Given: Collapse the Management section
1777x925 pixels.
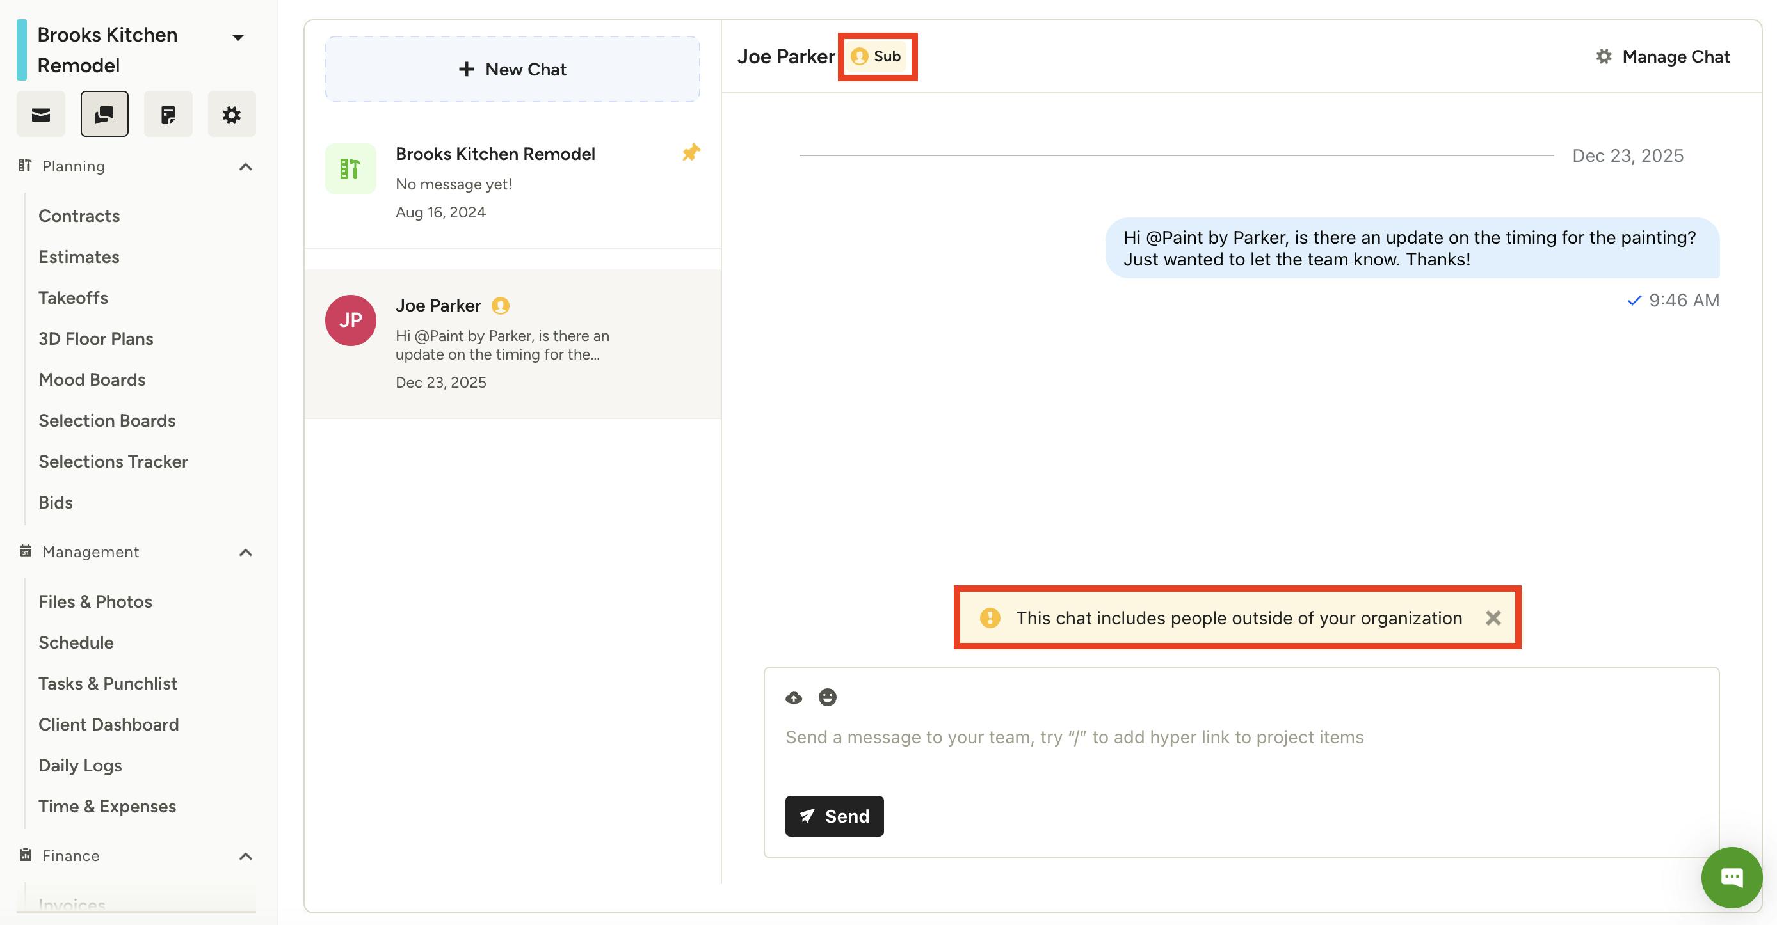Looking at the screenshot, I should 246,553.
